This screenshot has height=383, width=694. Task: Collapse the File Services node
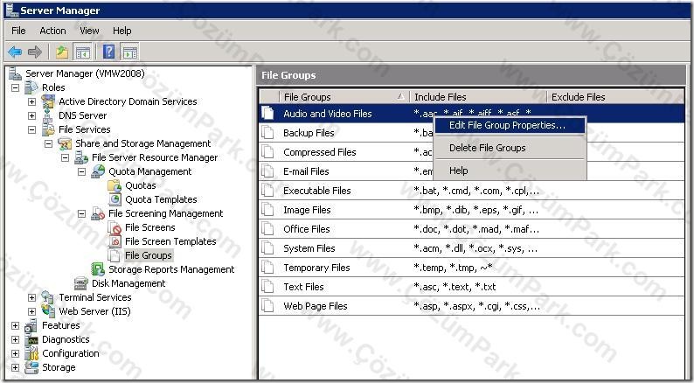pyautogui.click(x=31, y=129)
